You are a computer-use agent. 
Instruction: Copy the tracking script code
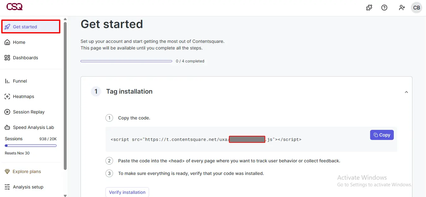pos(382,135)
